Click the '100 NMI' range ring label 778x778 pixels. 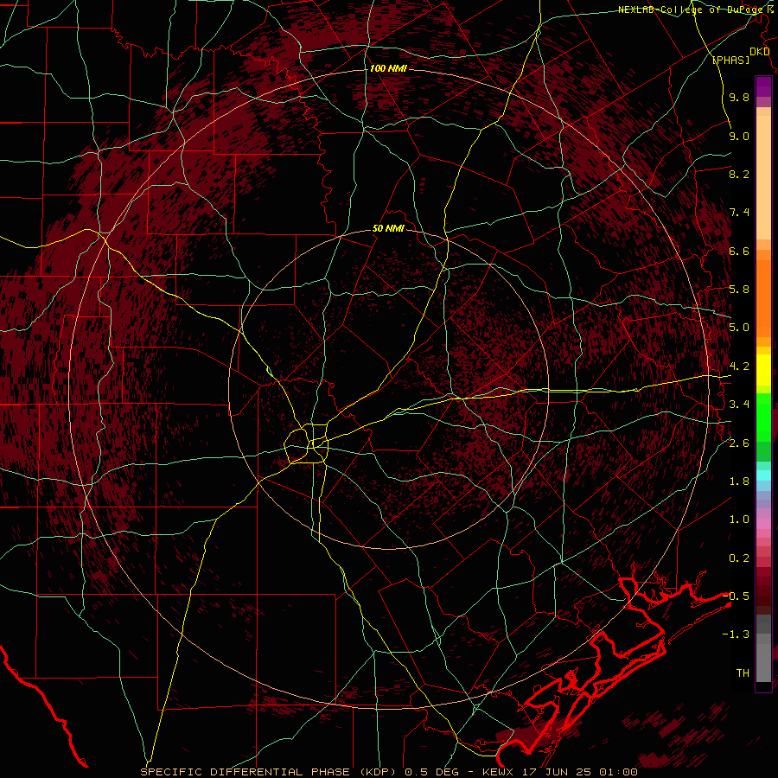[x=388, y=68]
